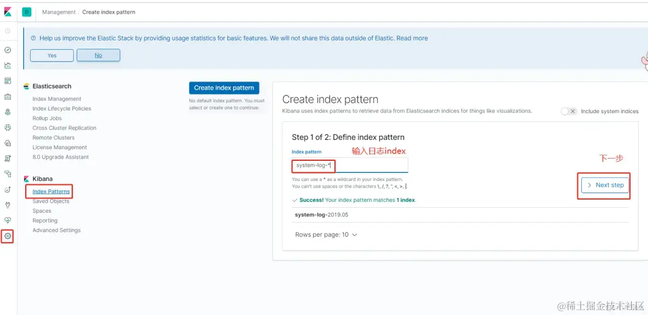Screen dimensions: 648x315
Task: Open Index Management under Elasticsearch
Action: [57, 98]
